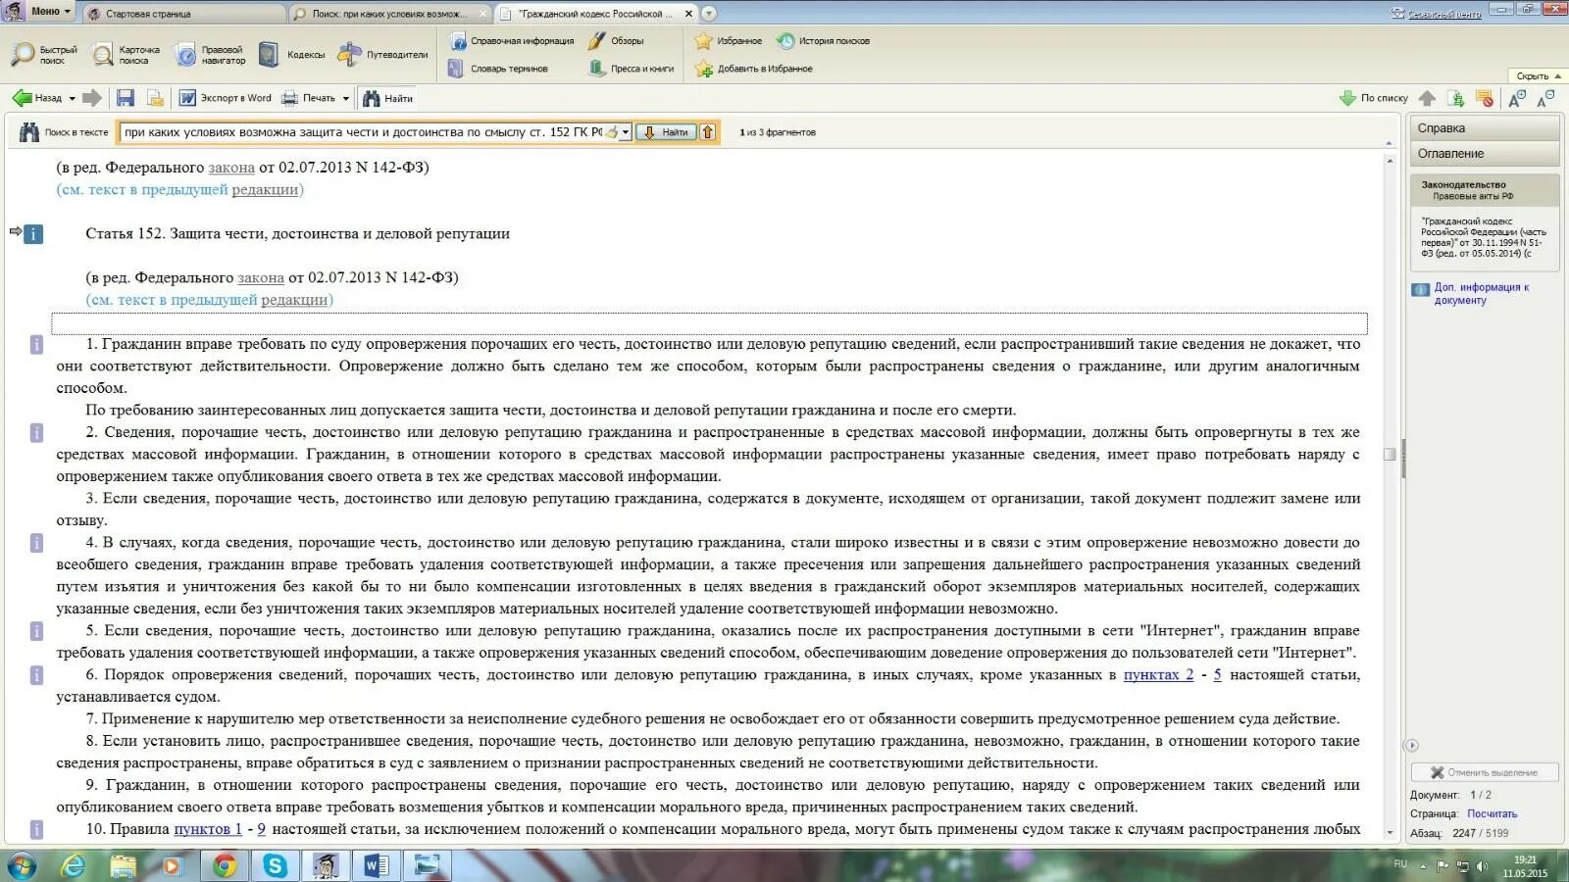This screenshot has width=1569, height=882.
Task: Open Пресса и книги
Action: 631,69
